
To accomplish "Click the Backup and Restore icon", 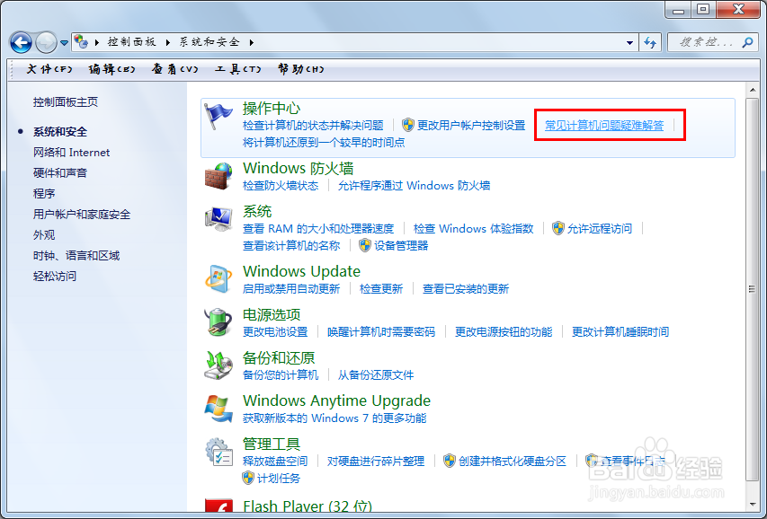I will 219,365.
